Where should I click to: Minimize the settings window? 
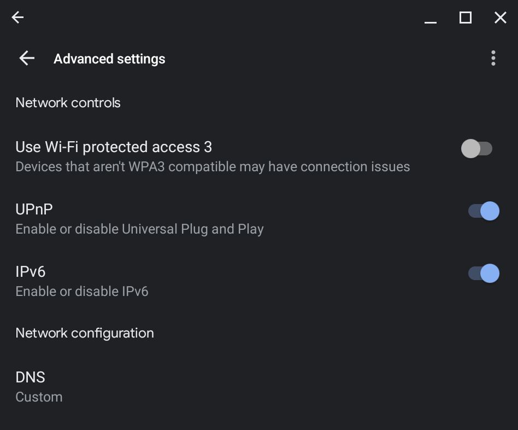(431, 19)
